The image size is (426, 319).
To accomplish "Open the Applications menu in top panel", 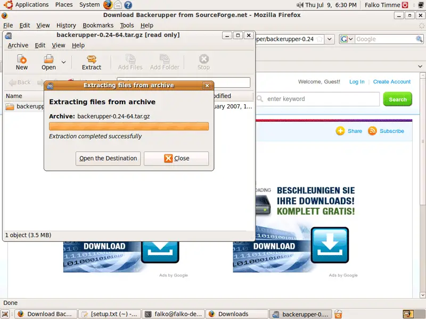I will (32, 5).
